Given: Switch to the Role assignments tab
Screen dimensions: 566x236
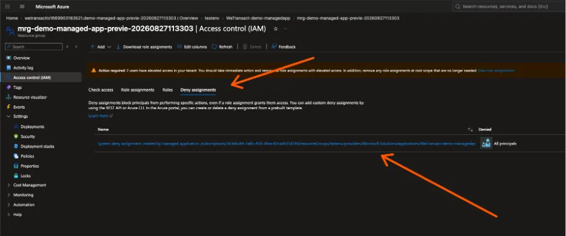Looking at the screenshot, I should (x=138, y=90).
